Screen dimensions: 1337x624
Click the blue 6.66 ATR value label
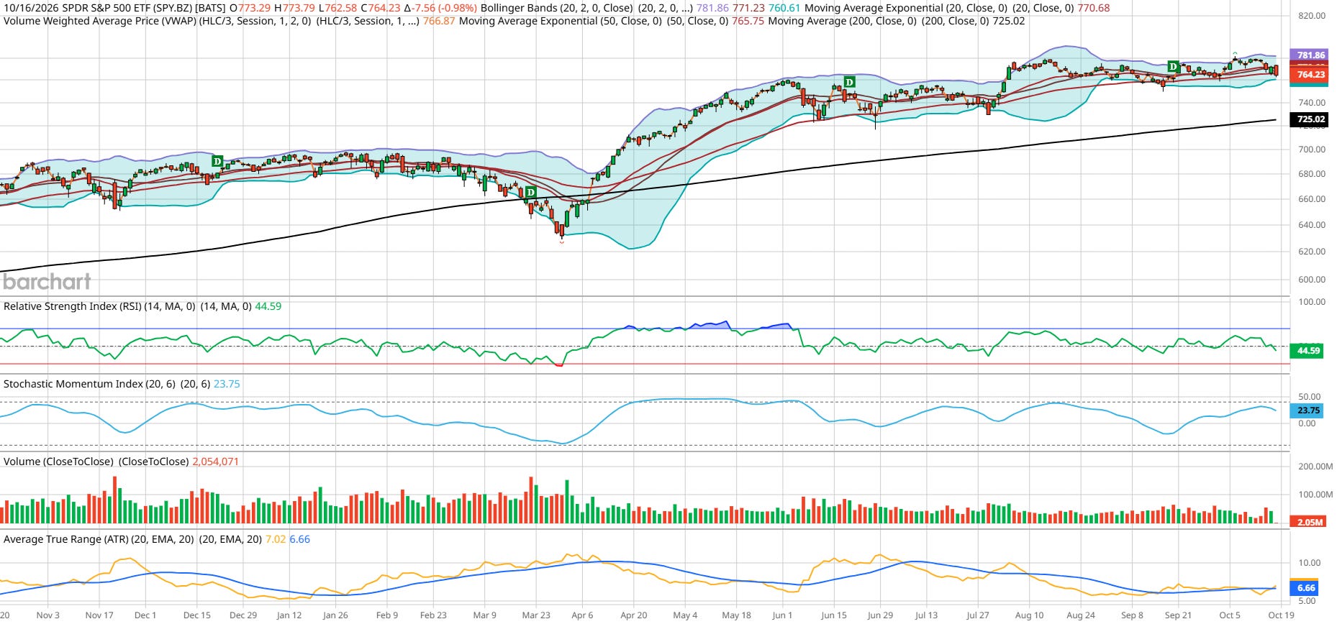click(x=1306, y=588)
